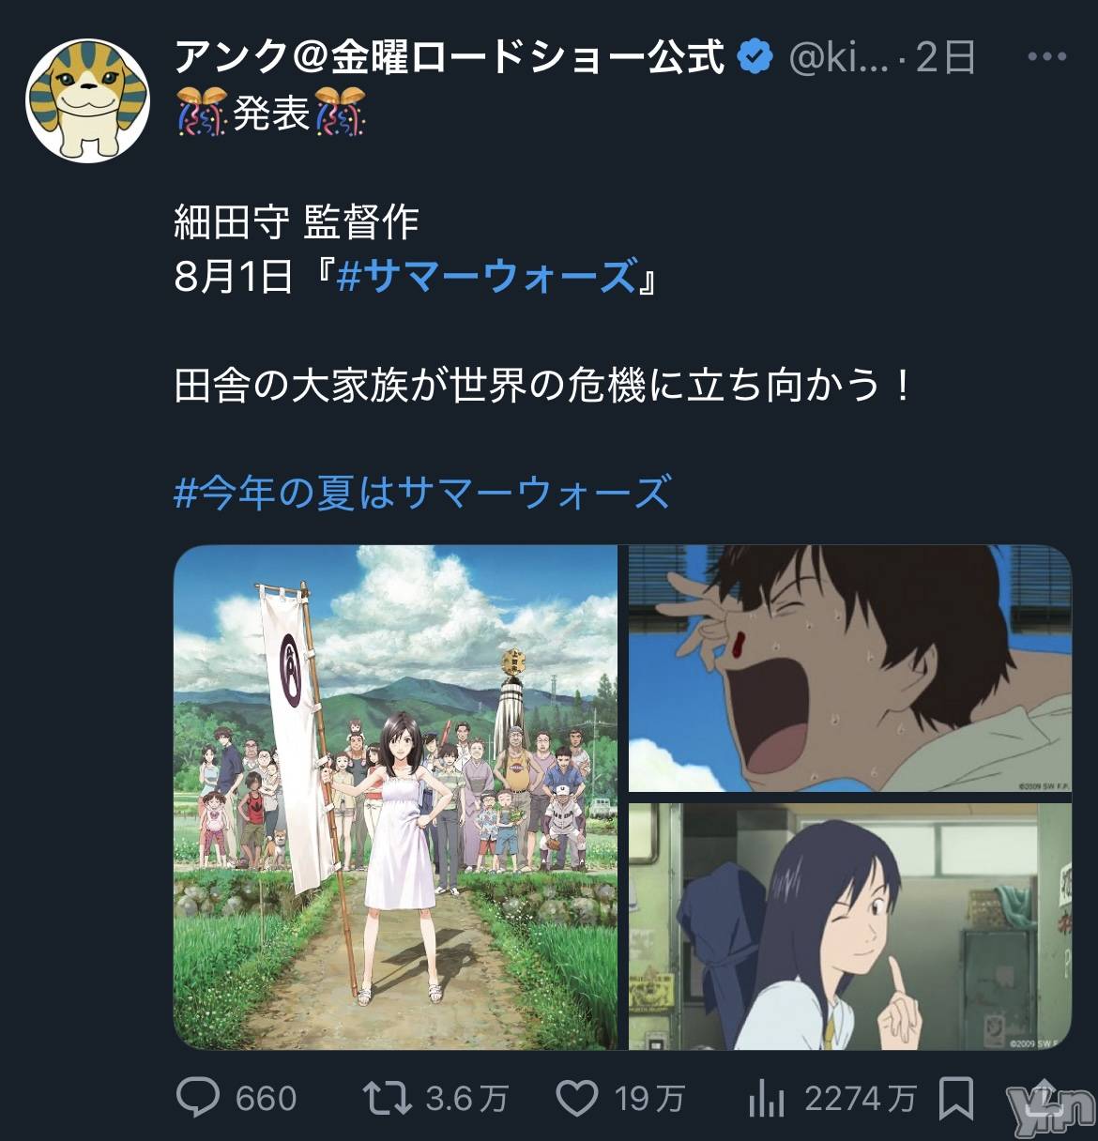Click the 3.6万 repost count
The height and width of the screenshot is (1141, 1098).
click(x=467, y=1098)
